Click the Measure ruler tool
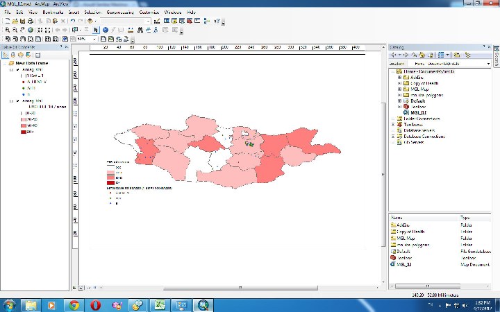The width and height of the screenshot is (500, 312). (x=131, y=30)
